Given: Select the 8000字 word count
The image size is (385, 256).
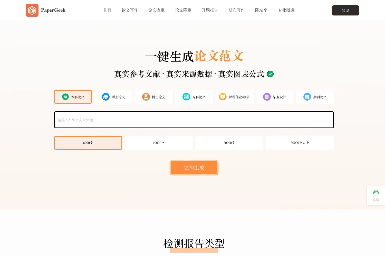Looking at the screenshot, I should (88, 143).
